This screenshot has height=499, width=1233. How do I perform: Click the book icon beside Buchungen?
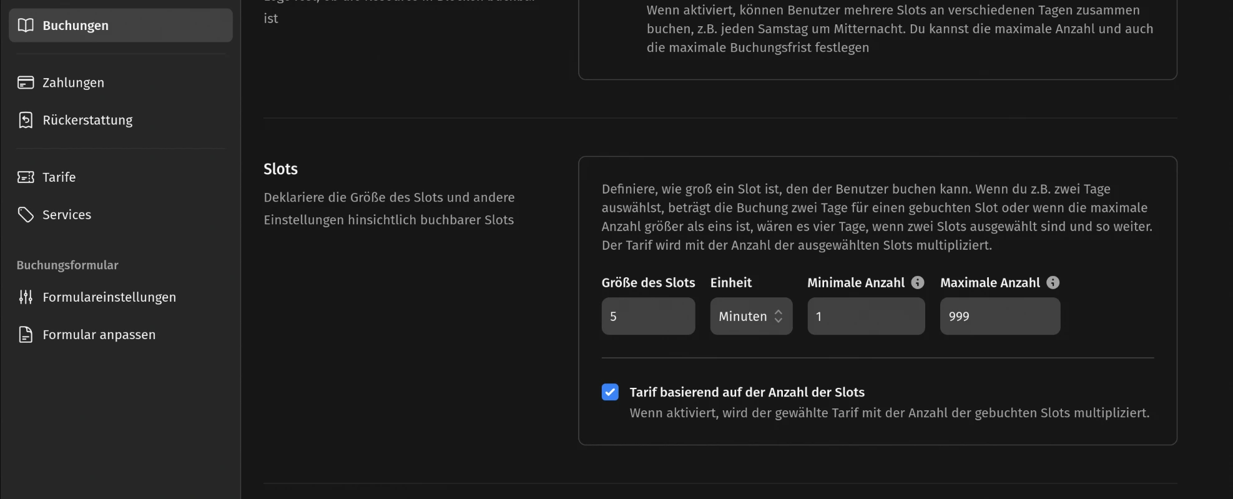pyautogui.click(x=26, y=26)
